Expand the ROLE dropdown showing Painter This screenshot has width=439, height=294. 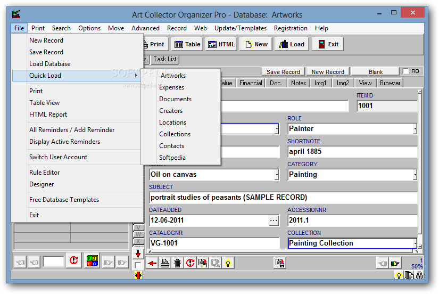coord(415,129)
